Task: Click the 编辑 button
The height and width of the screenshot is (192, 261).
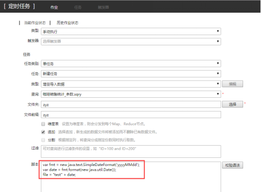Action: (232, 84)
